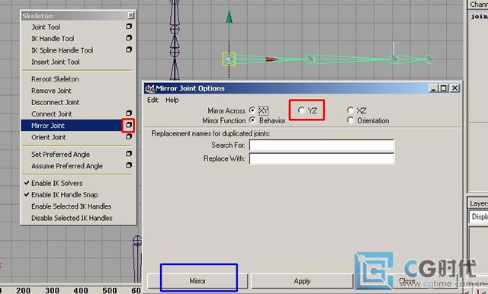Close the Skeleton tear-off menu

[x=131, y=15]
